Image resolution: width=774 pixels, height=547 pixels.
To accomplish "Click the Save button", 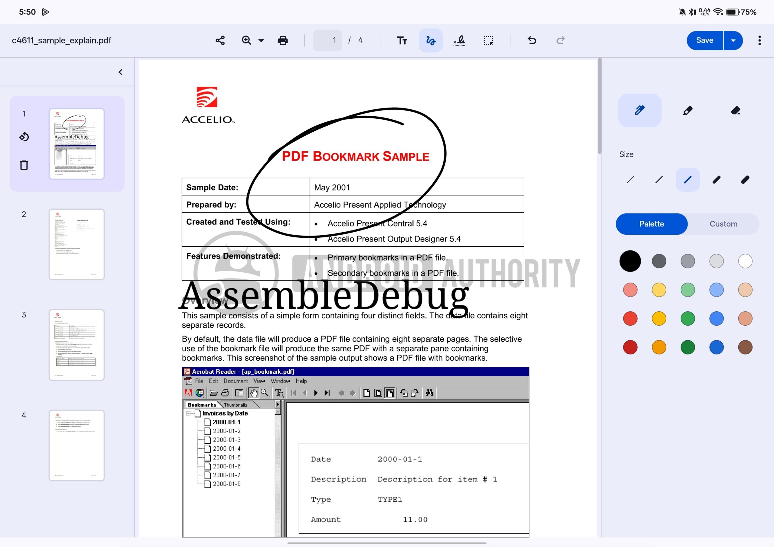I will coord(704,40).
